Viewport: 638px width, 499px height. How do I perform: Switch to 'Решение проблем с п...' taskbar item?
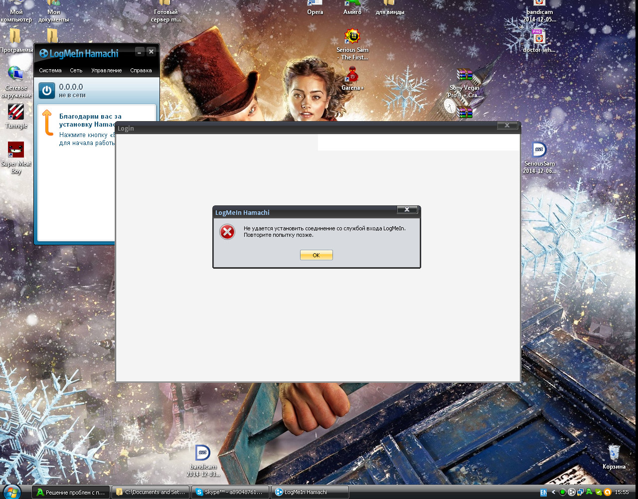click(70, 492)
